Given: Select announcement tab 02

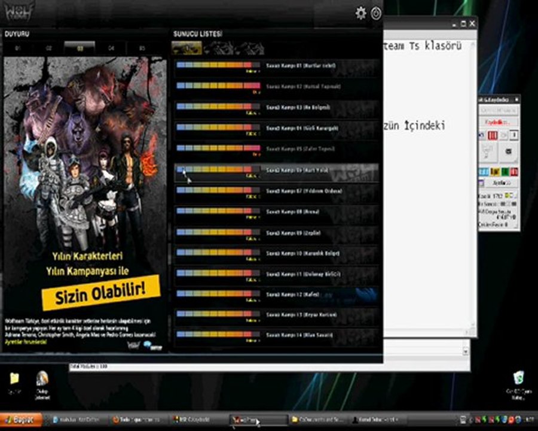Looking at the screenshot, I should click(49, 48).
